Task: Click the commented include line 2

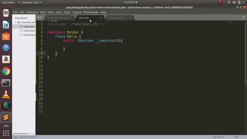Action: pyautogui.click(x=76, y=24)
